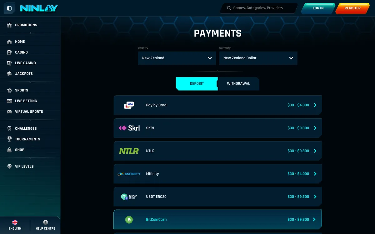This screenshot has width=375, height=234.
Task: Click the Sports ball icon
Action: pyautogui.click(x=9, y=90)
